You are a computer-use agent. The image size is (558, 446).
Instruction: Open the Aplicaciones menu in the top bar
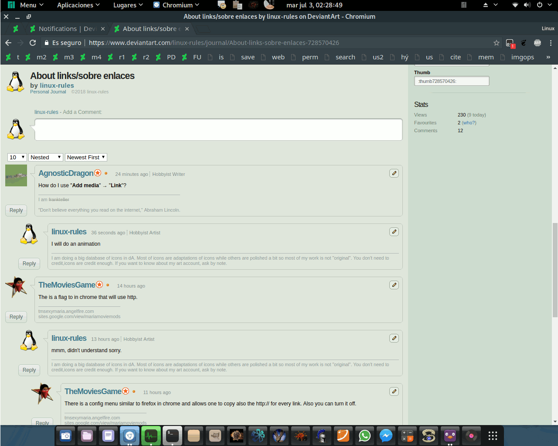[75, 5]
